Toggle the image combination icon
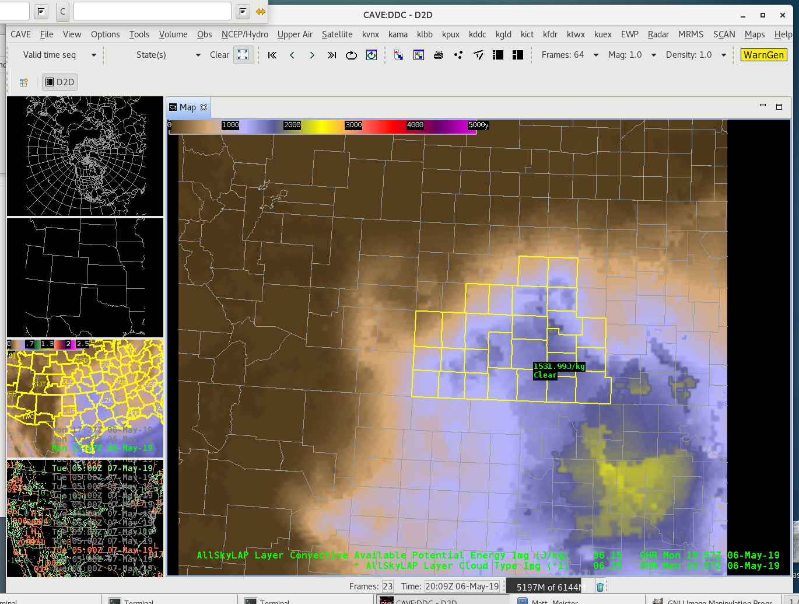The width and height of the screenshot is (799, 604). (399, 55)
